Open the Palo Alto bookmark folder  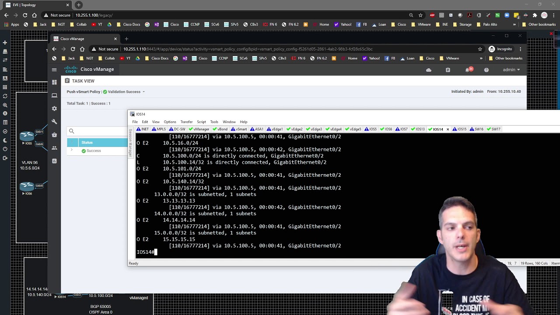[x=486, y=24]
